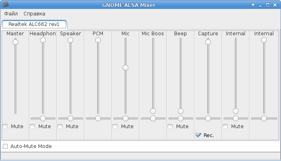Click the application icon in title bar

point(6,4)
